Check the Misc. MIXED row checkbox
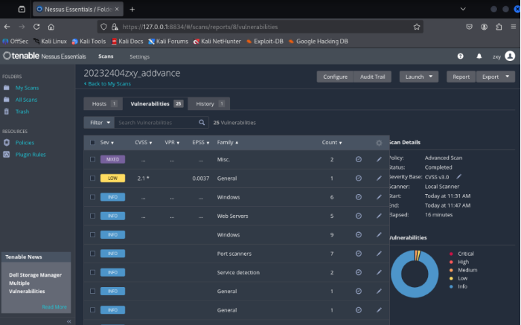 coord(92,159)
